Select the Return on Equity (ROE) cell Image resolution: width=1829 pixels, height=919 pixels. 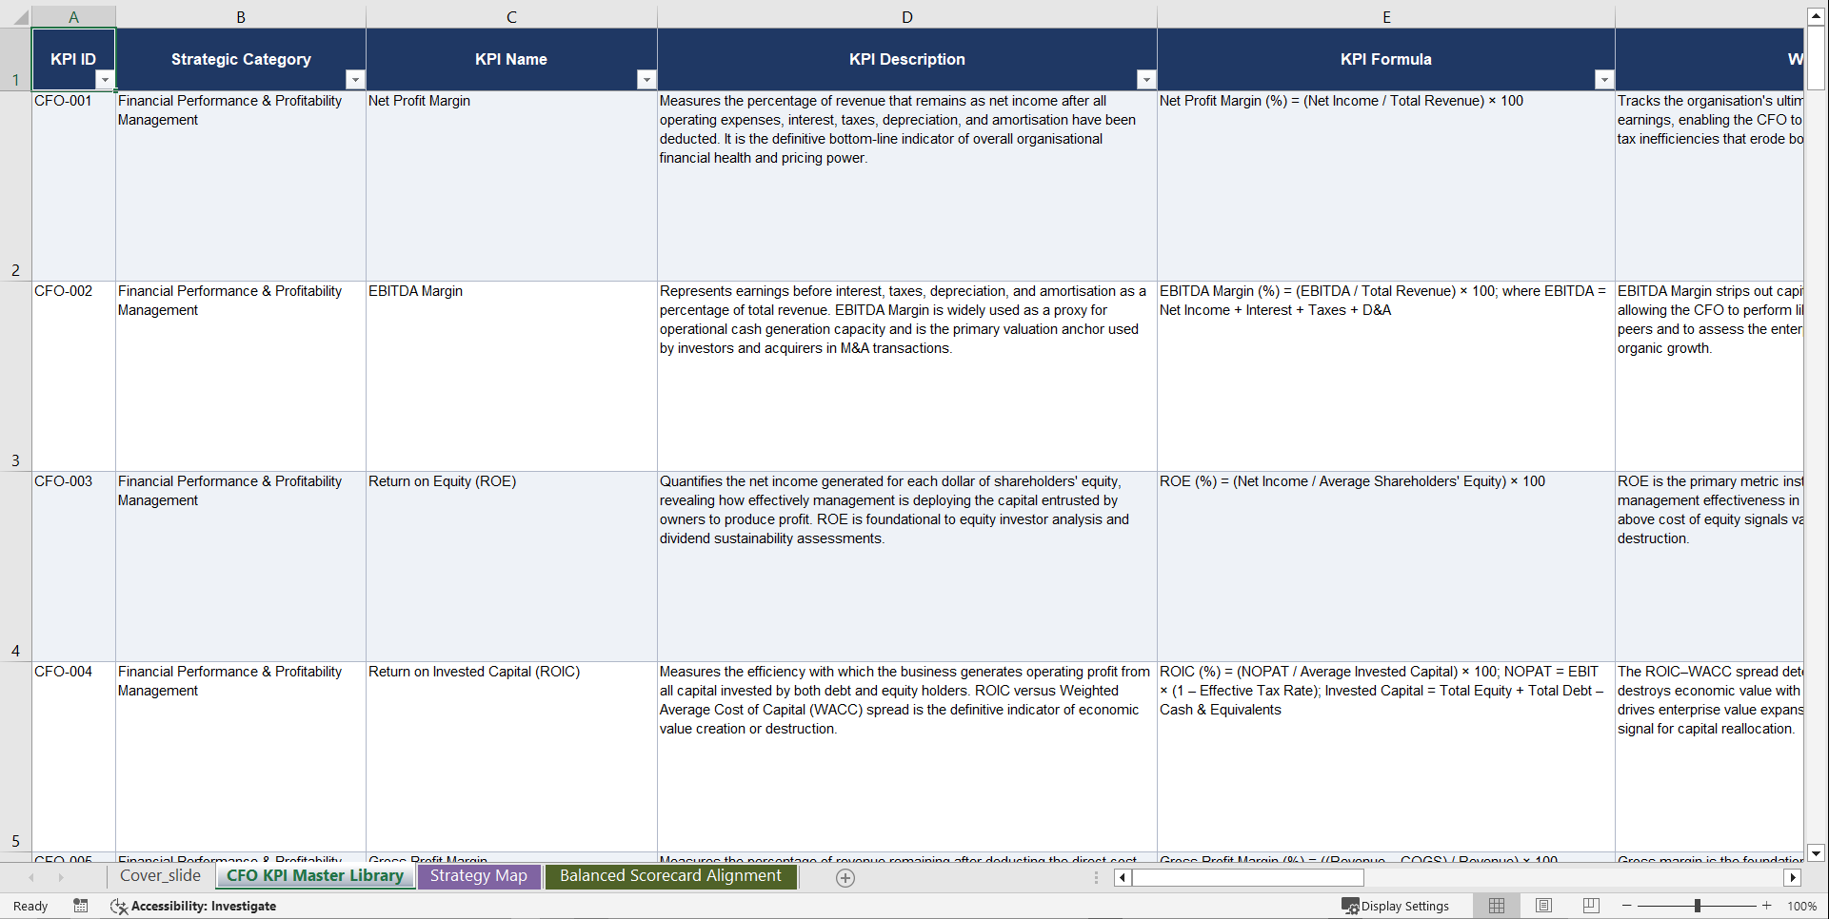click(x=511, y=566)
